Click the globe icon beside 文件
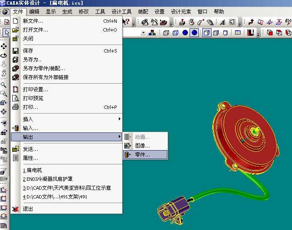 click(x=5, y=12)
